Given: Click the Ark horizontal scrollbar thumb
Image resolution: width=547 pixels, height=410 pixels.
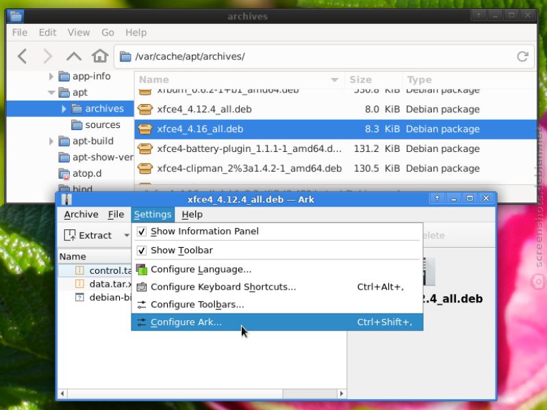Looking at the screenshot, I should click(x=175, y=394).
